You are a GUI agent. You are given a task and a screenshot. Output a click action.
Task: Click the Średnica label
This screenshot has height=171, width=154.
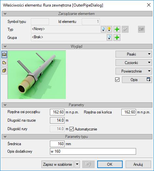[14, 144]
